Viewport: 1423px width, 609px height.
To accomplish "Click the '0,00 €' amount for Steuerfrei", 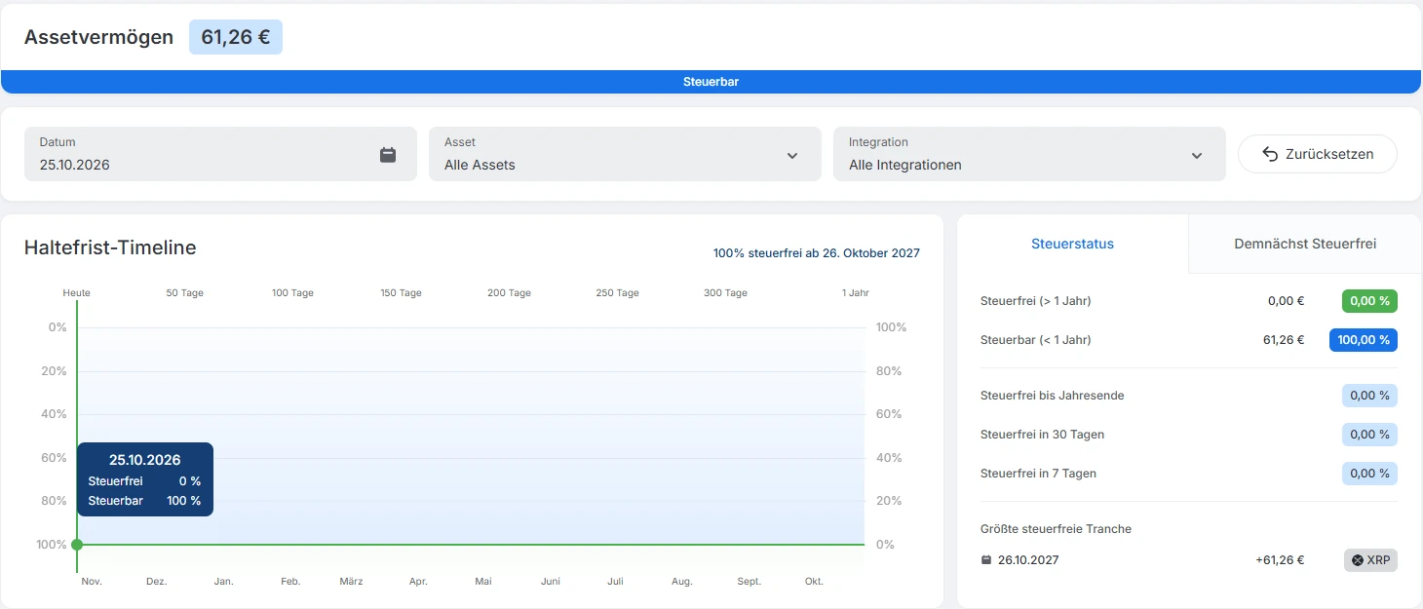I will coord(1286,301).
